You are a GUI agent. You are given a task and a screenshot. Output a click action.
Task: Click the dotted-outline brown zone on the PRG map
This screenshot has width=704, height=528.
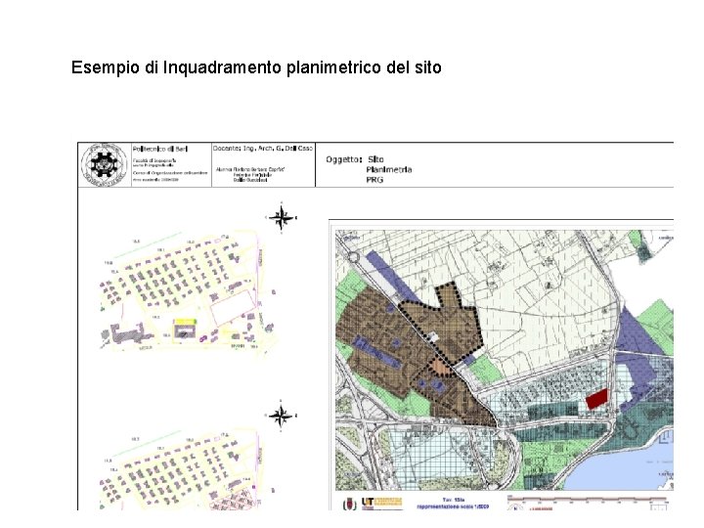(442, 324)
